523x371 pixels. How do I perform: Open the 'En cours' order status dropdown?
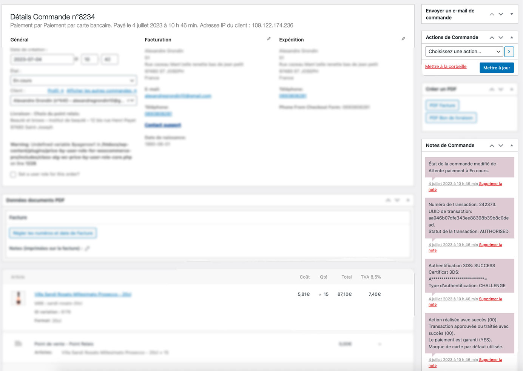[x=74, y=81]
